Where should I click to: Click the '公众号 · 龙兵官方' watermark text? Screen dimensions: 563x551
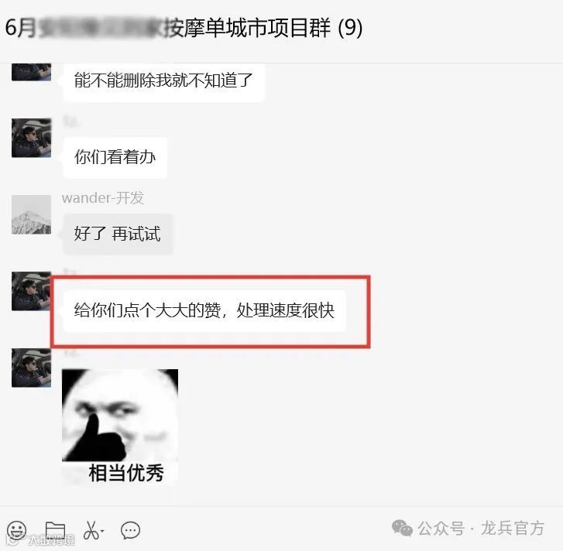coord(481,529)
